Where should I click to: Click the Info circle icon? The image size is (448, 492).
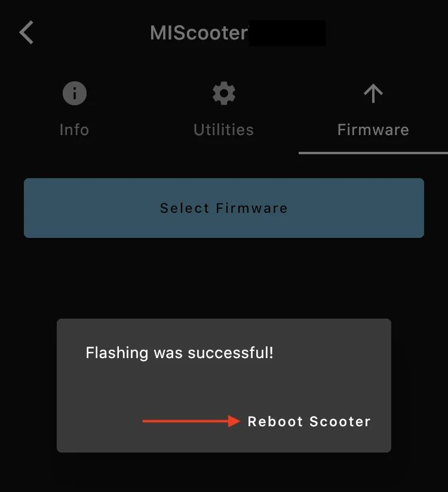tap(74, 94)
